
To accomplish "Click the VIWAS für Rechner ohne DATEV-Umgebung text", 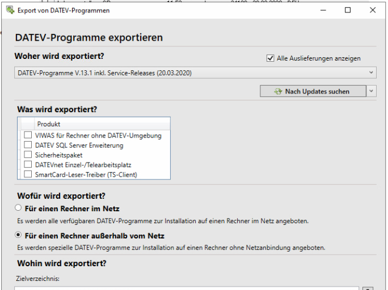I will 98,135.
